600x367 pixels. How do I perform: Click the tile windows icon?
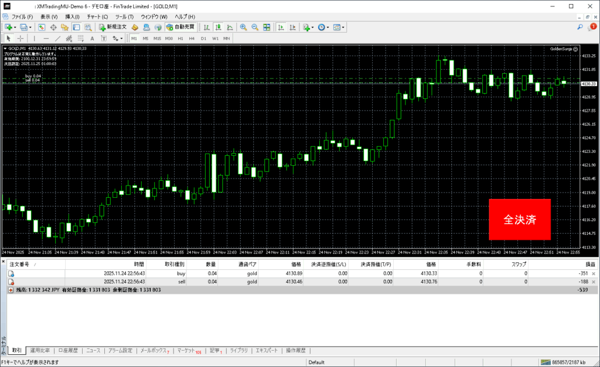267,27
